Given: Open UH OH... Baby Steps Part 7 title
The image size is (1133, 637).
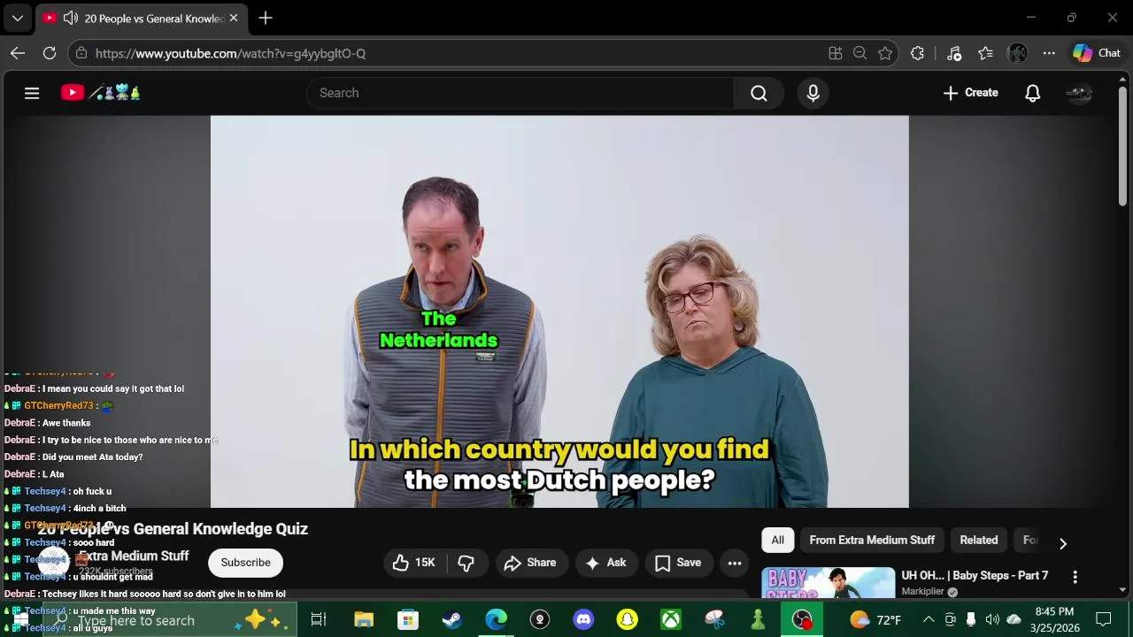Looking at the screenshot, I should pyautogui.click(x=975, y=576).
